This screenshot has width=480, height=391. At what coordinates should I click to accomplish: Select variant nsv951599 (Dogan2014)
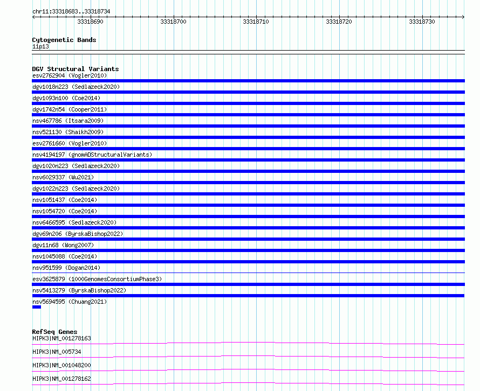coord(66,268)
